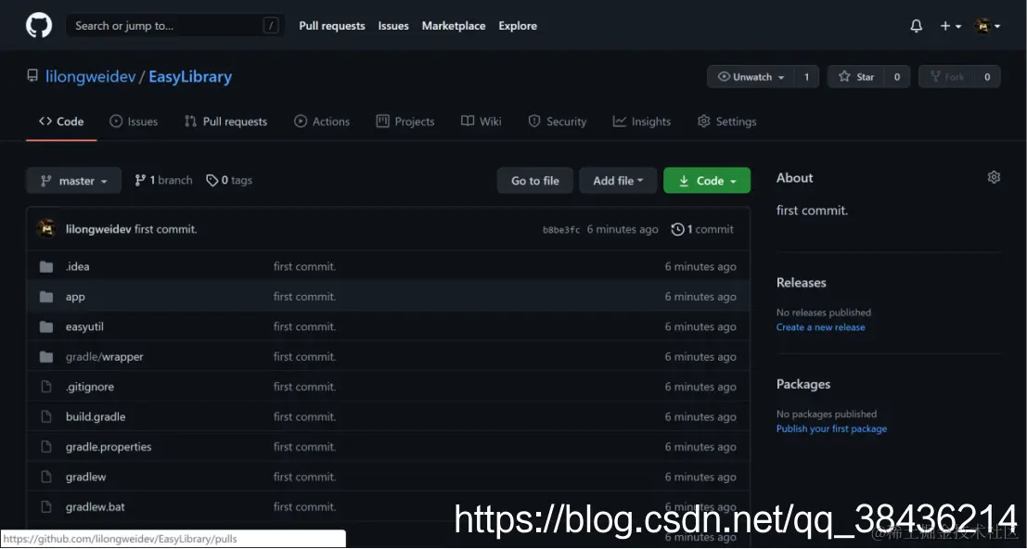This screenshot has width=1027, height=549.
Task: Switch to the Projects tab
Action: [x=405, y=121]
